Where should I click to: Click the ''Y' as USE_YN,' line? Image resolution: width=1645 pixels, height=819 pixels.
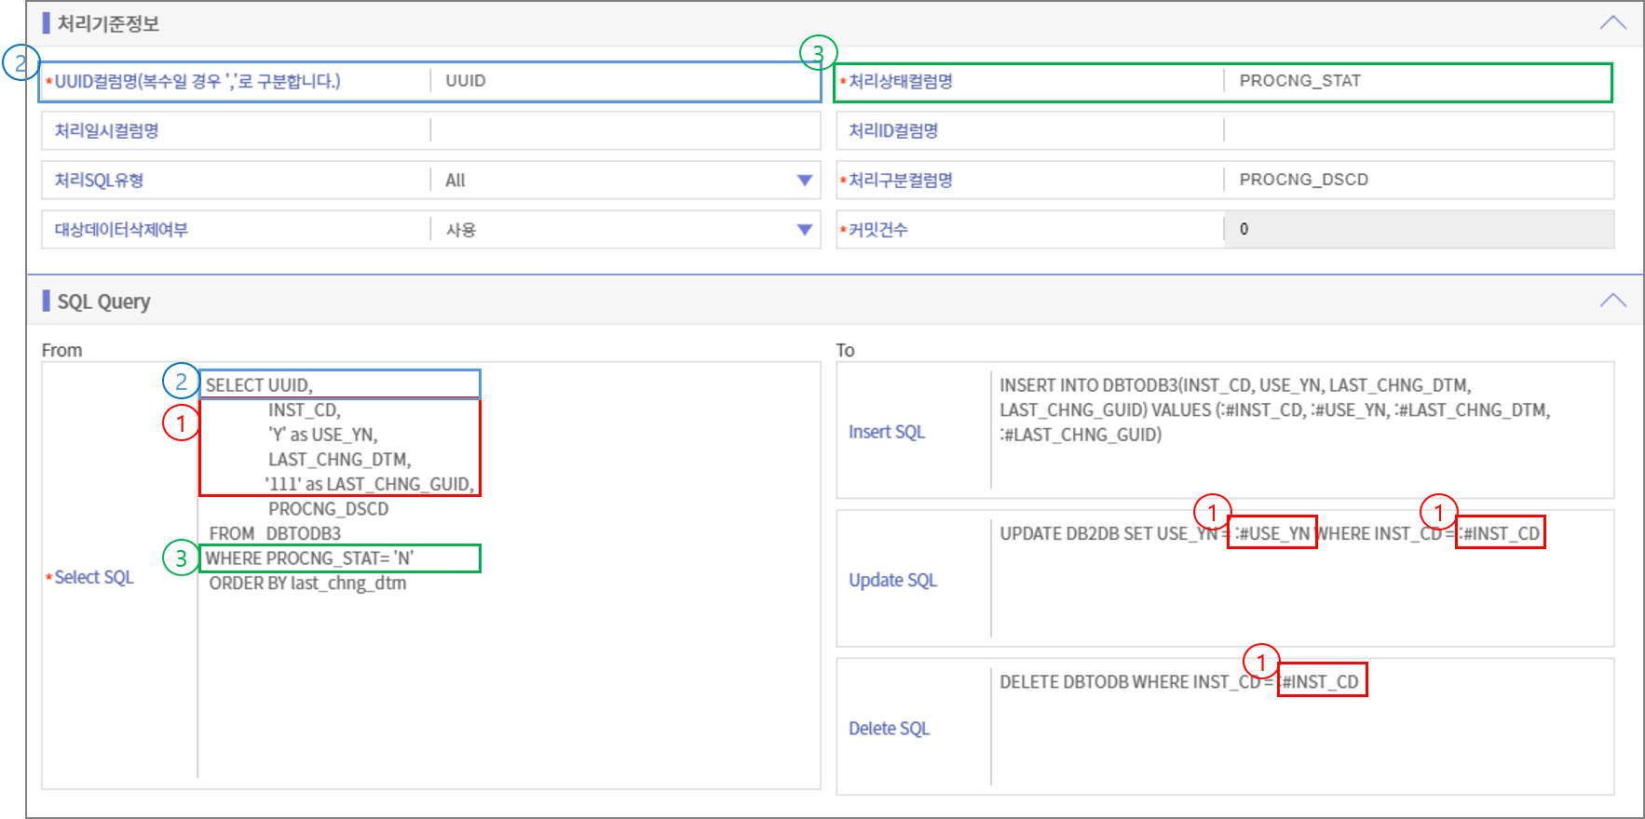point(322,435)
